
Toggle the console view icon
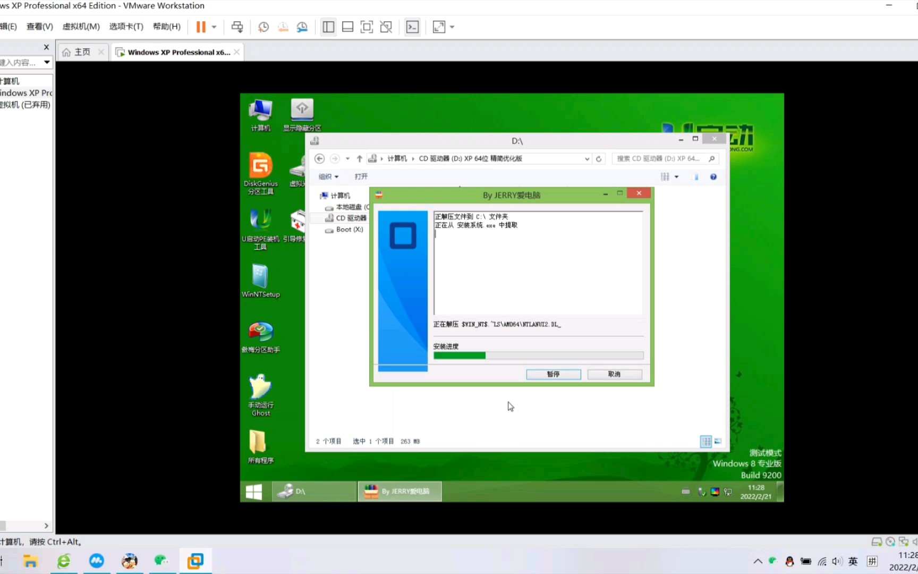[412, 27]
